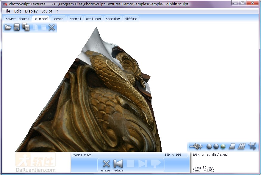The image size is (261, 175).
Task: Click the disabled square stop button
Action: 130,163
